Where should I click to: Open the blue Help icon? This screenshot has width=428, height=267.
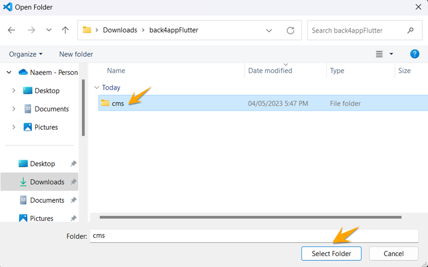pyautogui.click(x=414, y=54)
